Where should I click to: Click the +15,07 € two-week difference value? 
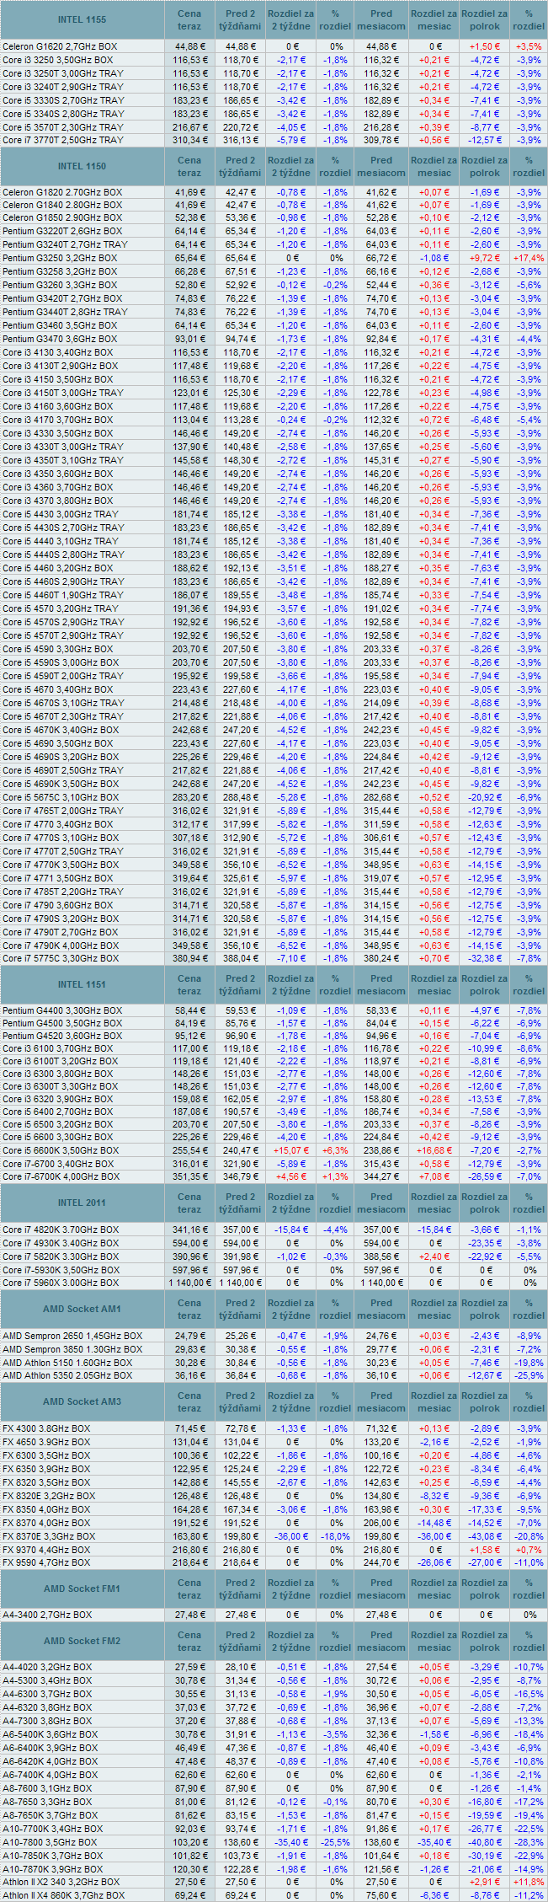(x=289, y=1150)
